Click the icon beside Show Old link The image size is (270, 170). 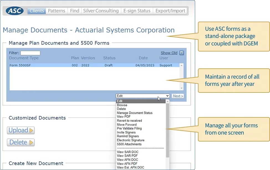pyautogui.click(x=181, y=53)
